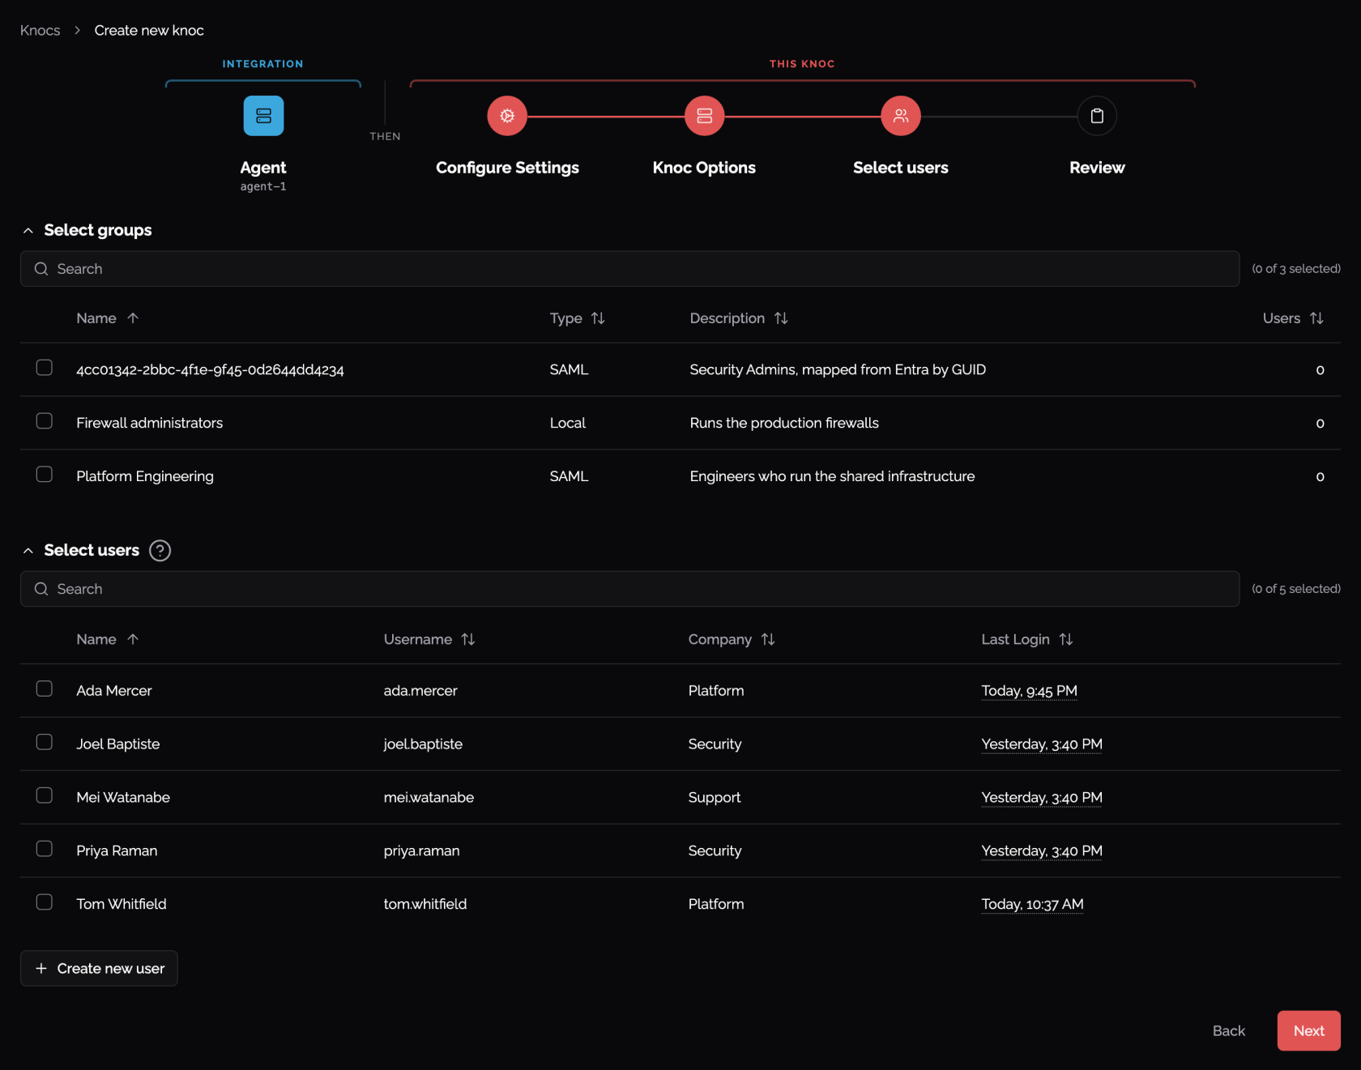Click 'Runs the production firewalls' description
Screen dimensions: 1361x1070
click(x=784, y=423)
